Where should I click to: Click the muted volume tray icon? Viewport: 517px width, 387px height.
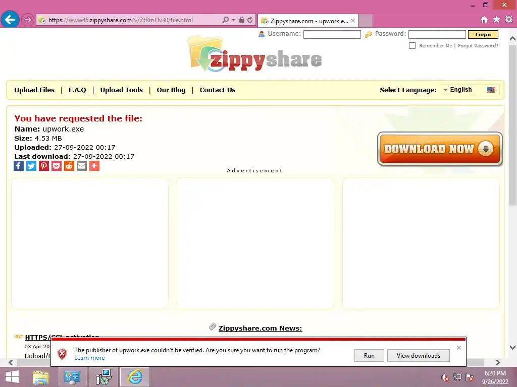[x=445, y=377]
